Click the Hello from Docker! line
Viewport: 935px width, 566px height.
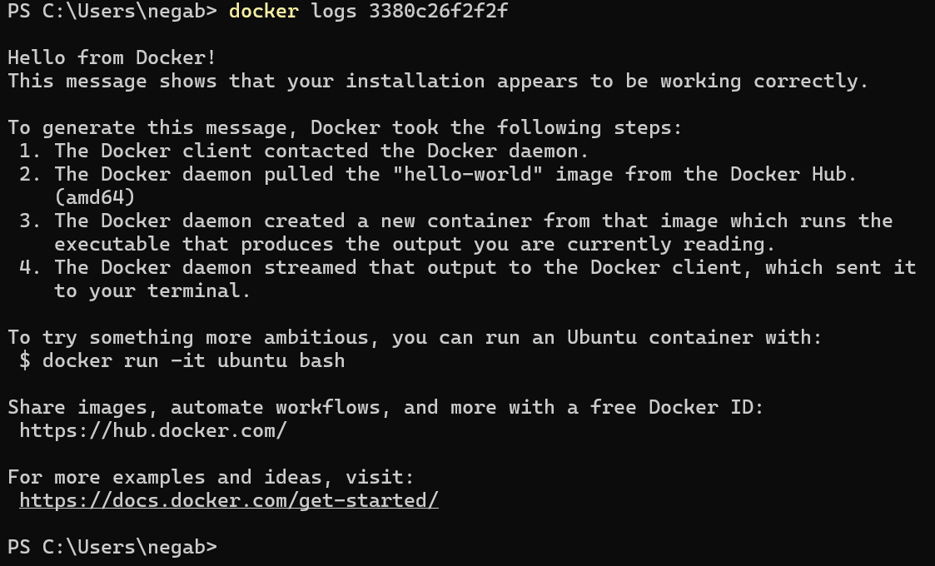click(112, 57)
